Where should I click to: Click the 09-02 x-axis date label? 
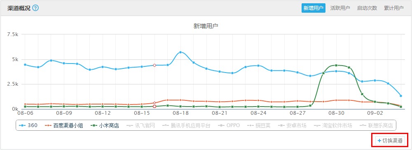(x=375, y=113)
